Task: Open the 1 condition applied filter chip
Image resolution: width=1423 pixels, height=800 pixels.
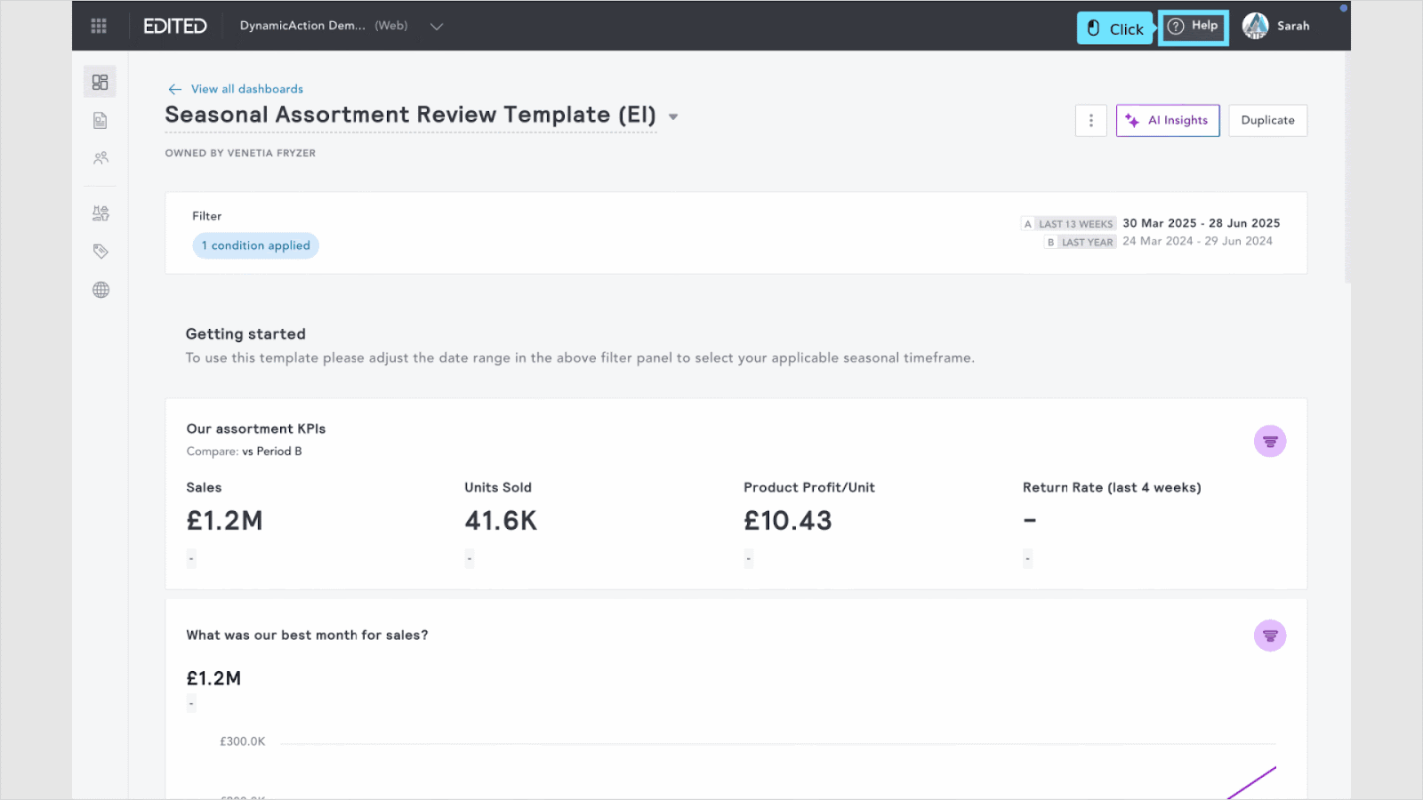Action: point(255,245)
